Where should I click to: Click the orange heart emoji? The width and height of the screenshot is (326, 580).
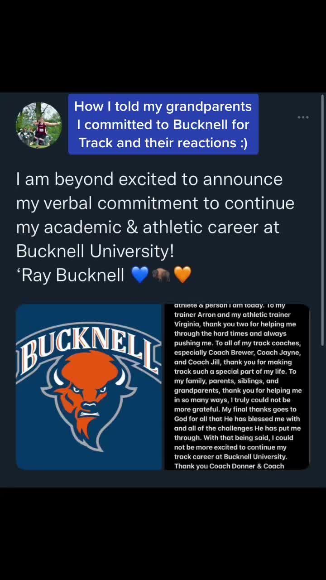tap(182, 275)
